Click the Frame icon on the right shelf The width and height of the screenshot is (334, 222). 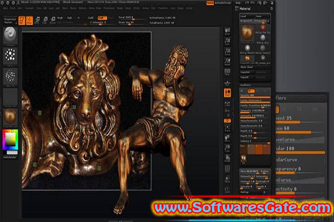click(227, 128)
